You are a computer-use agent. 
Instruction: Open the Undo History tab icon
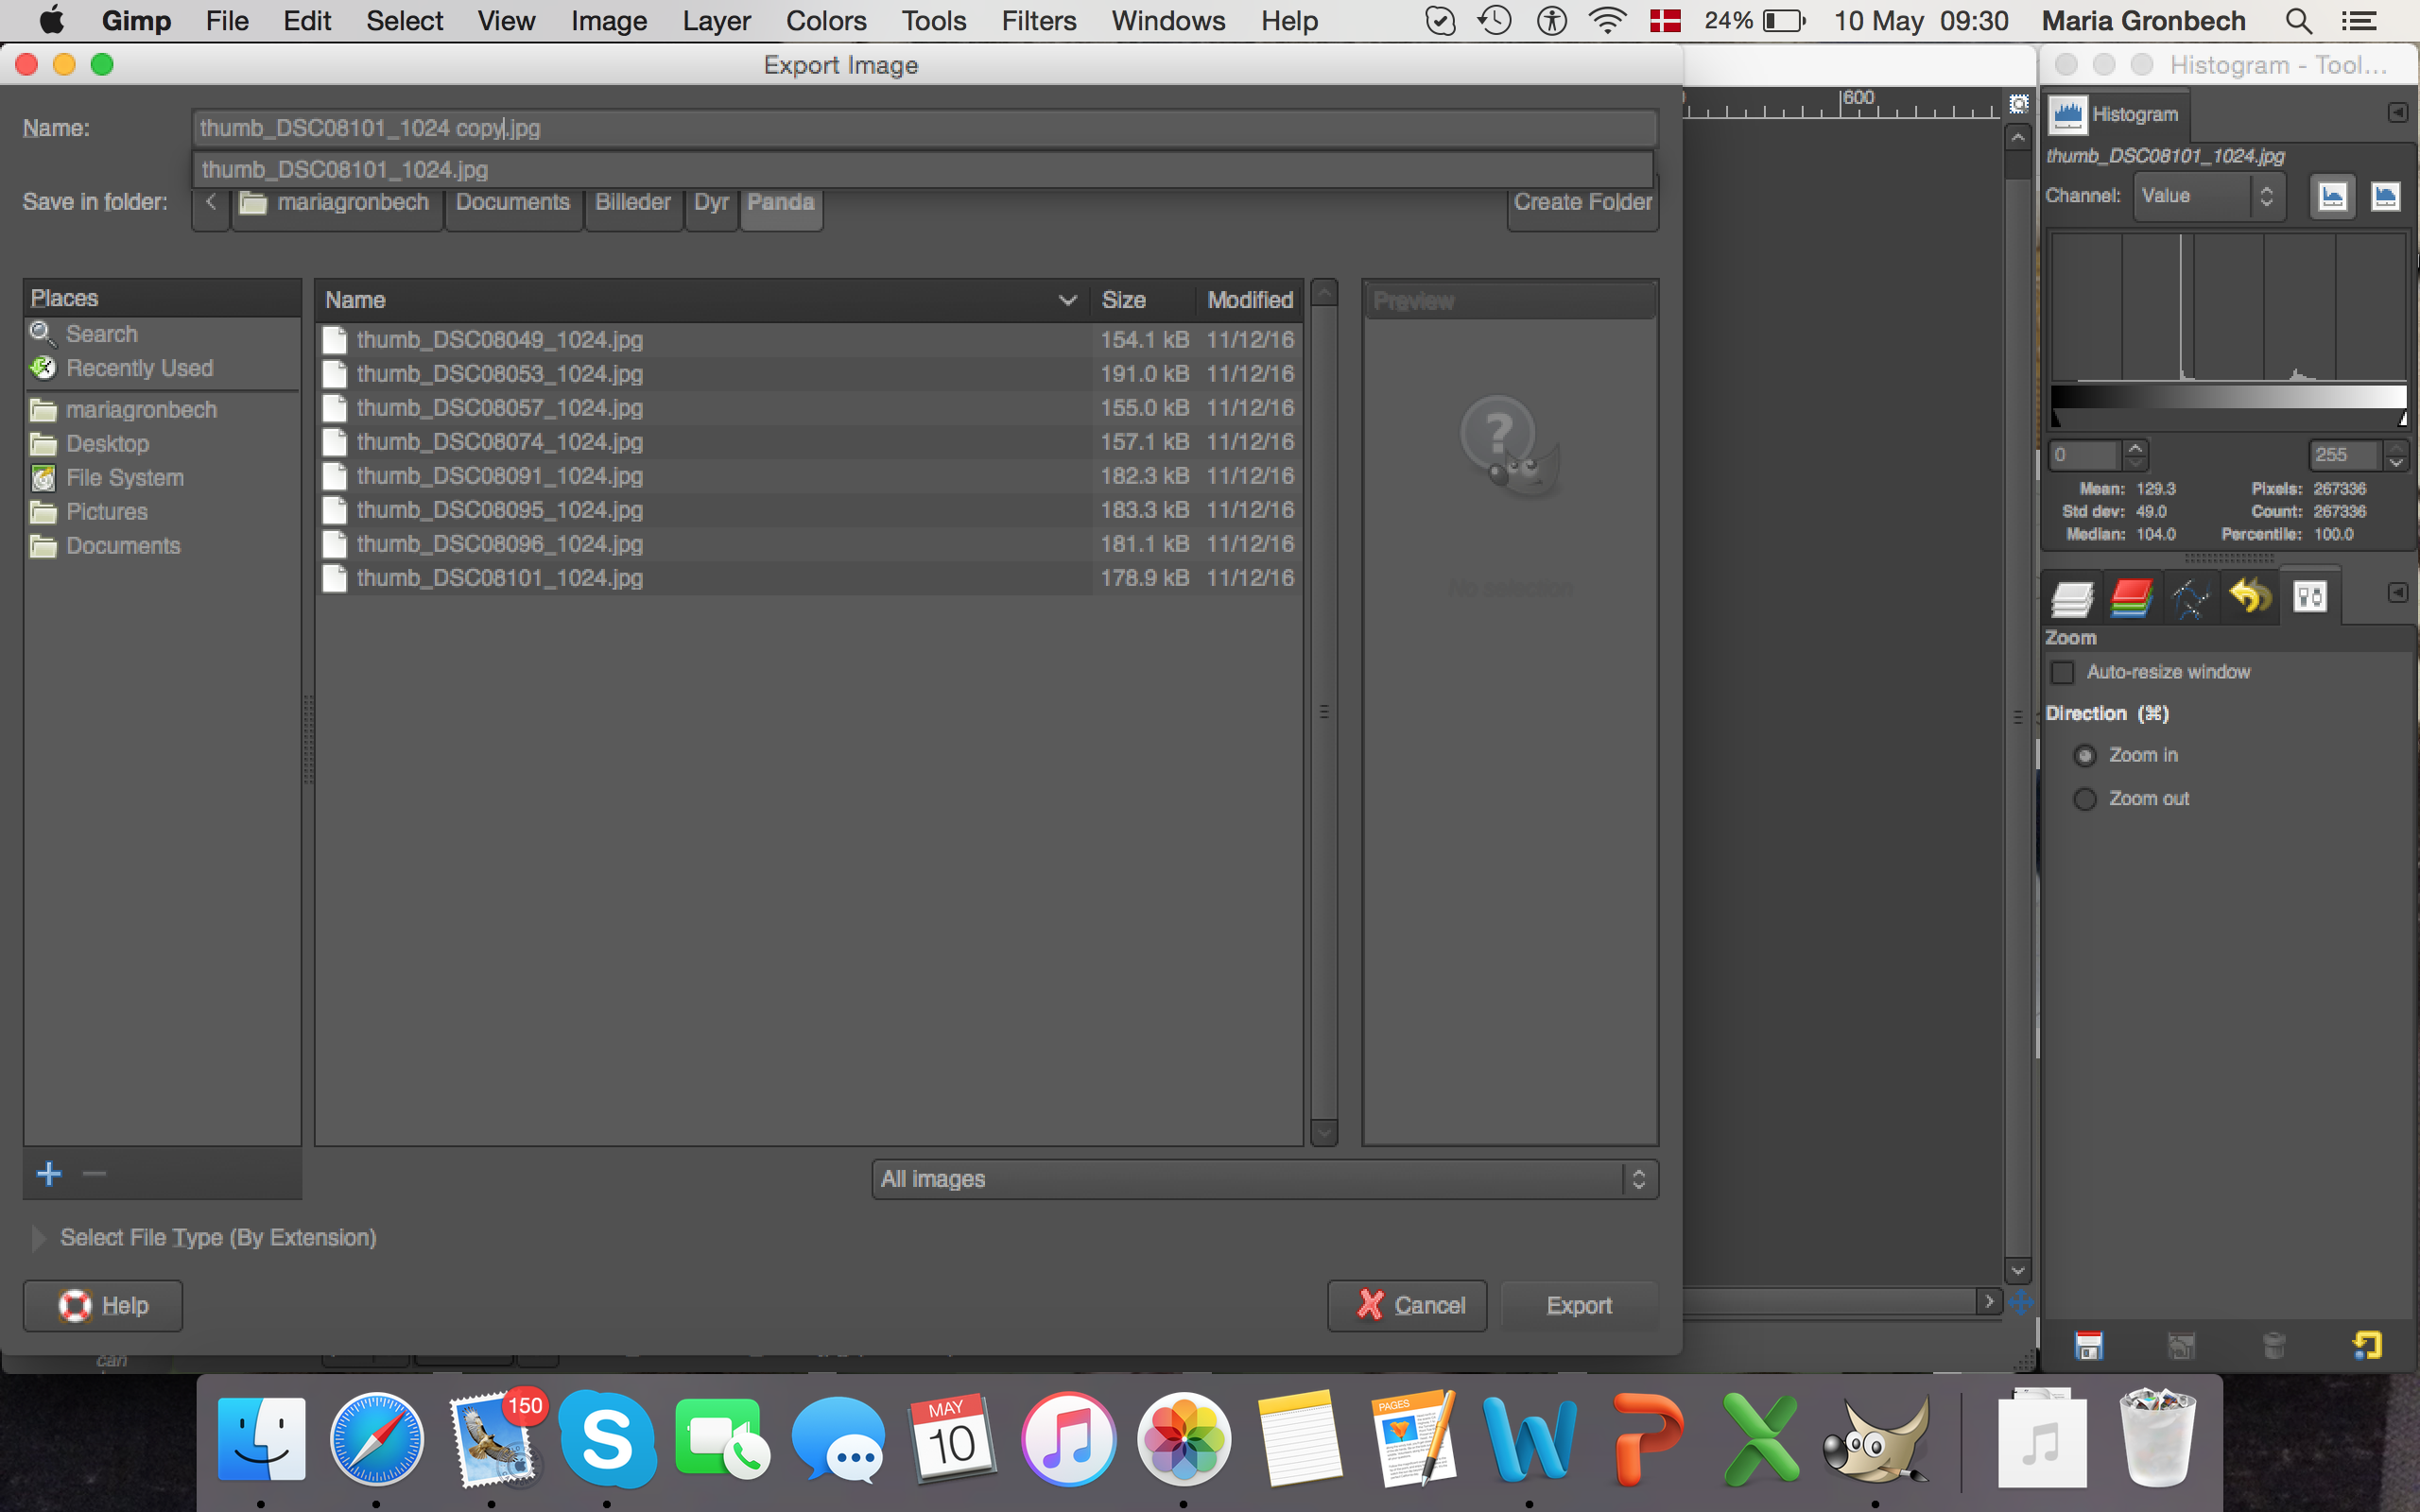pos(2249,598)
